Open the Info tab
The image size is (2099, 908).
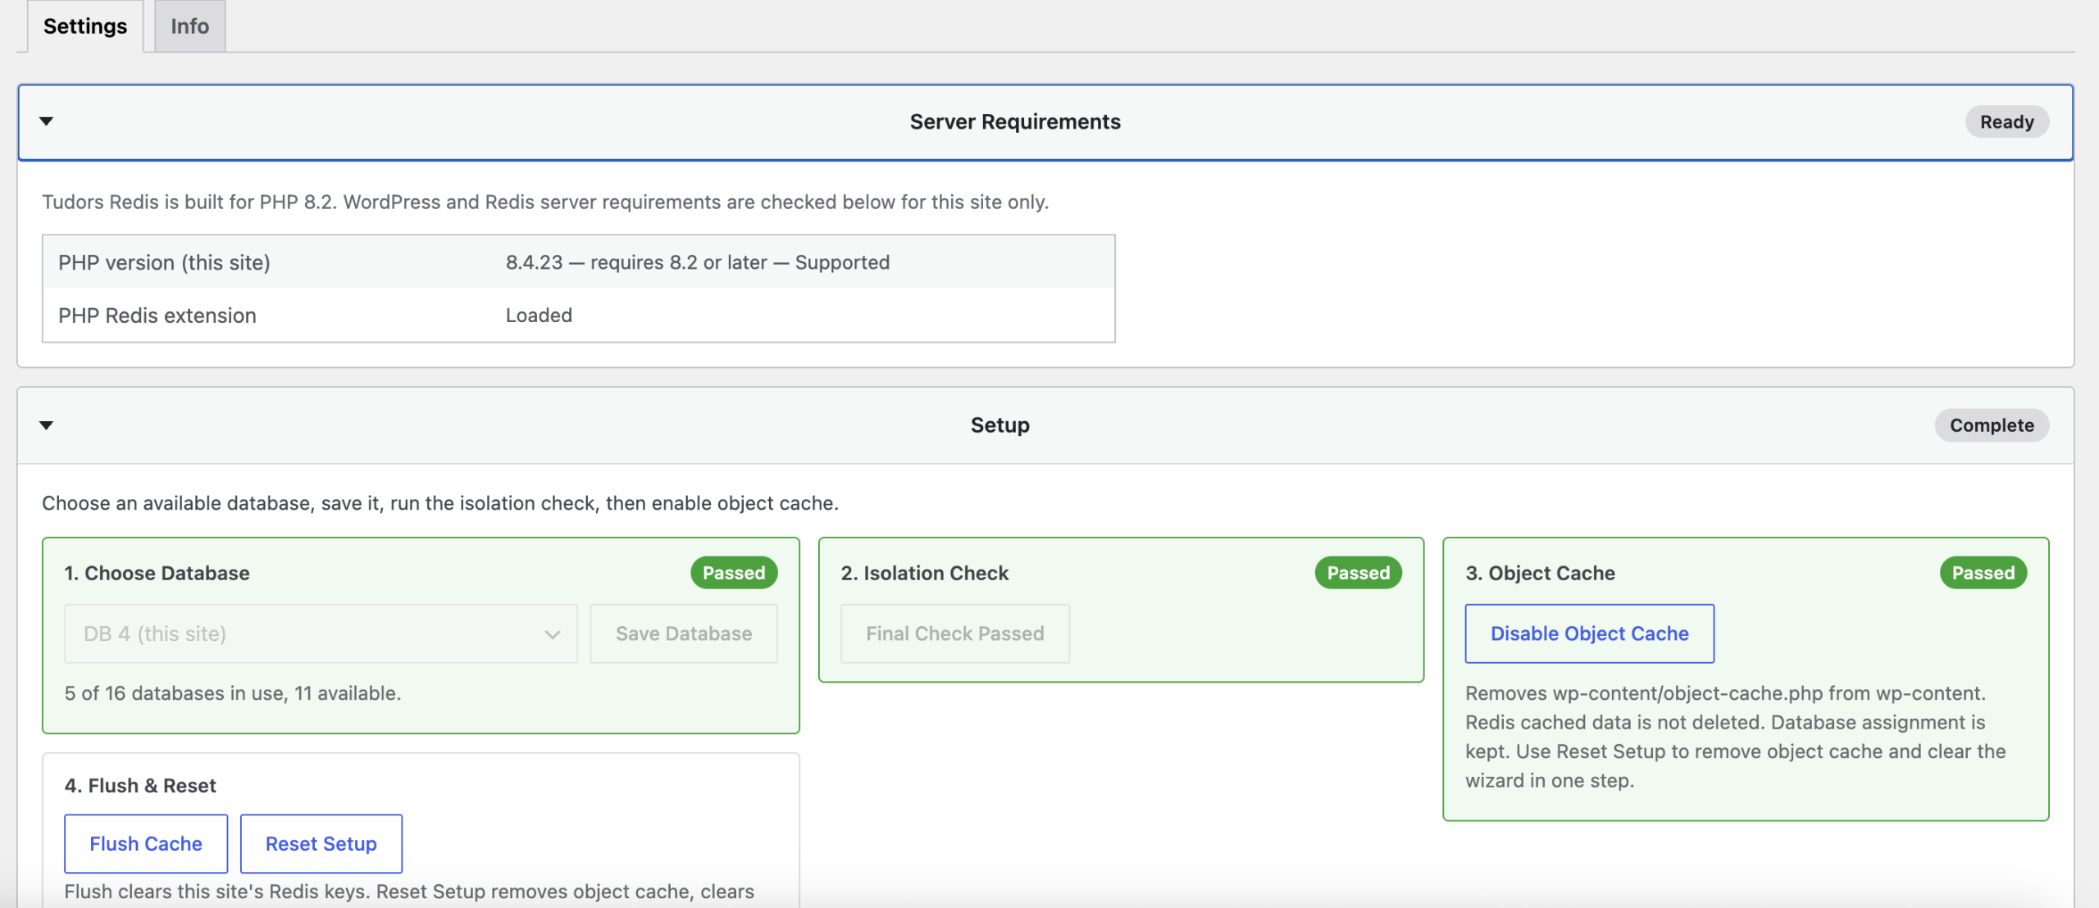[189, 26]
